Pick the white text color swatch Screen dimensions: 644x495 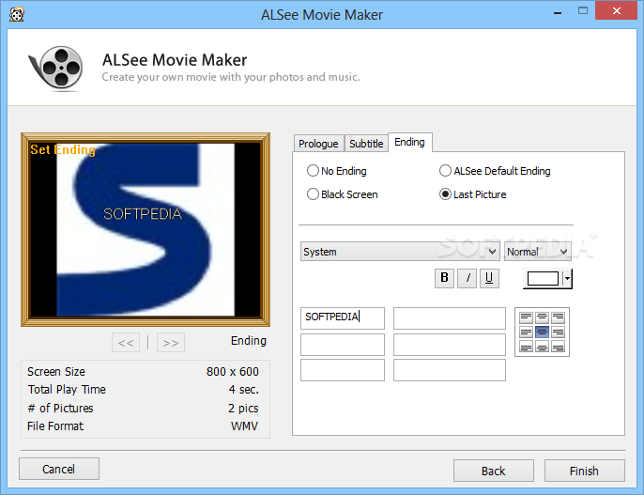pos(543,279)
